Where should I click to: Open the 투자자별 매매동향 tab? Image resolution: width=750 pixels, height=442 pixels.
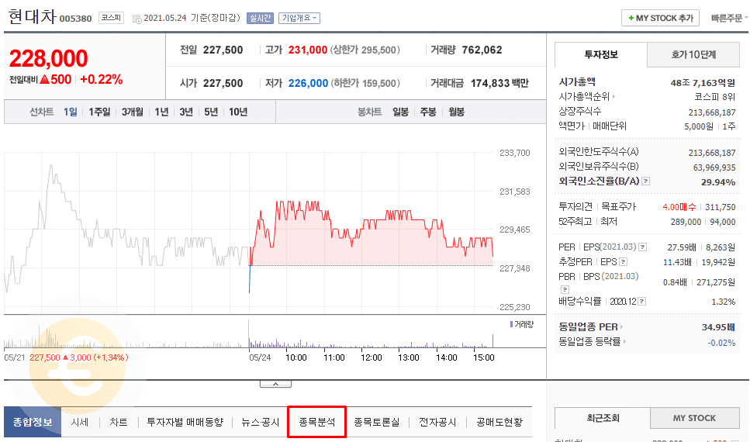click(185, 422)
